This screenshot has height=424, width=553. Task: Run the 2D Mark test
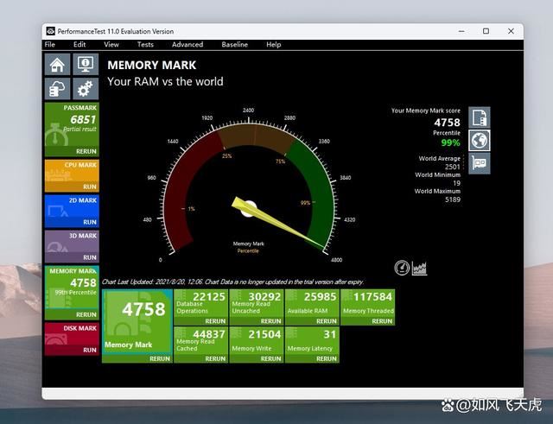(89, 222)
